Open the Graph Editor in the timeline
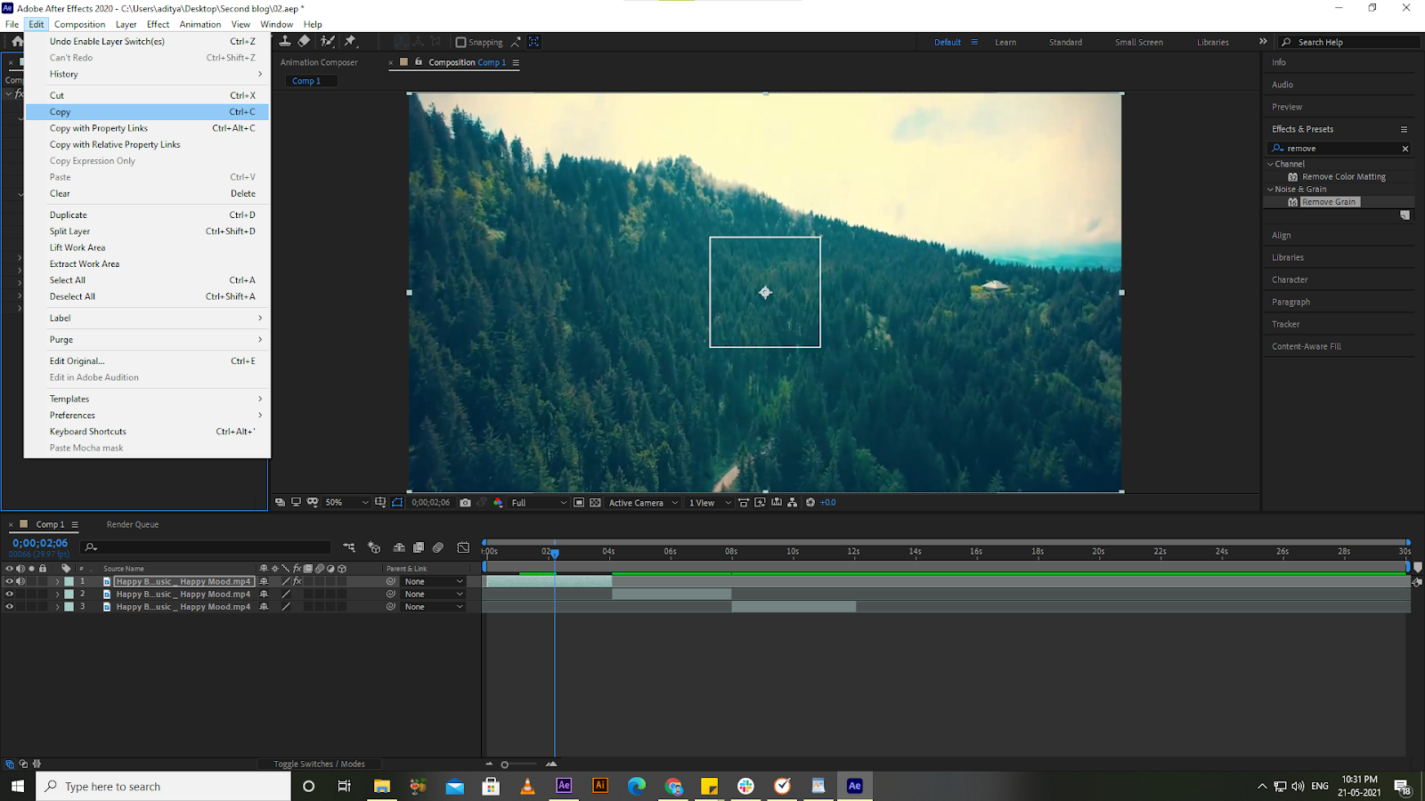The height and width of the screenshot is (801, 1425). 463,548
